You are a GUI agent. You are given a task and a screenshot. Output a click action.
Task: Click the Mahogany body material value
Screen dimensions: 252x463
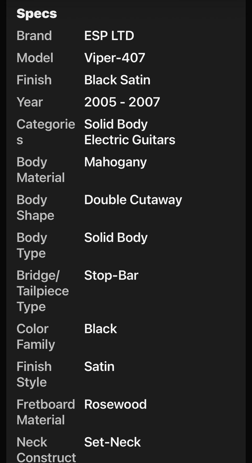(x=115, y=162)
